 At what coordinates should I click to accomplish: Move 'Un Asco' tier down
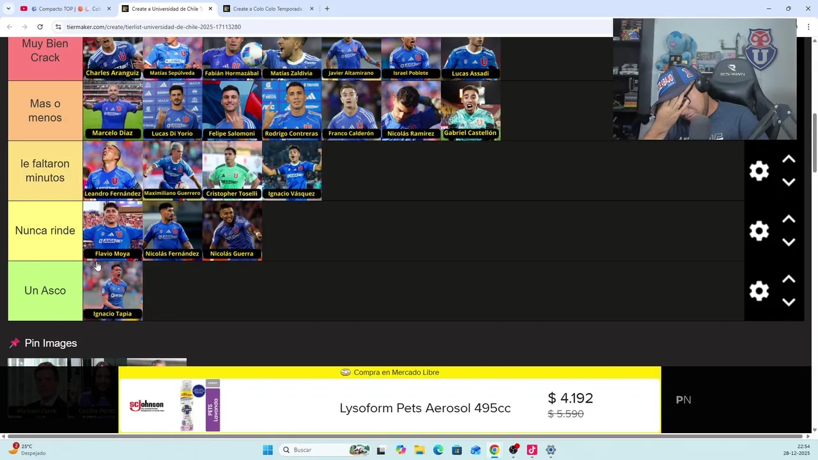coord(789,302)
